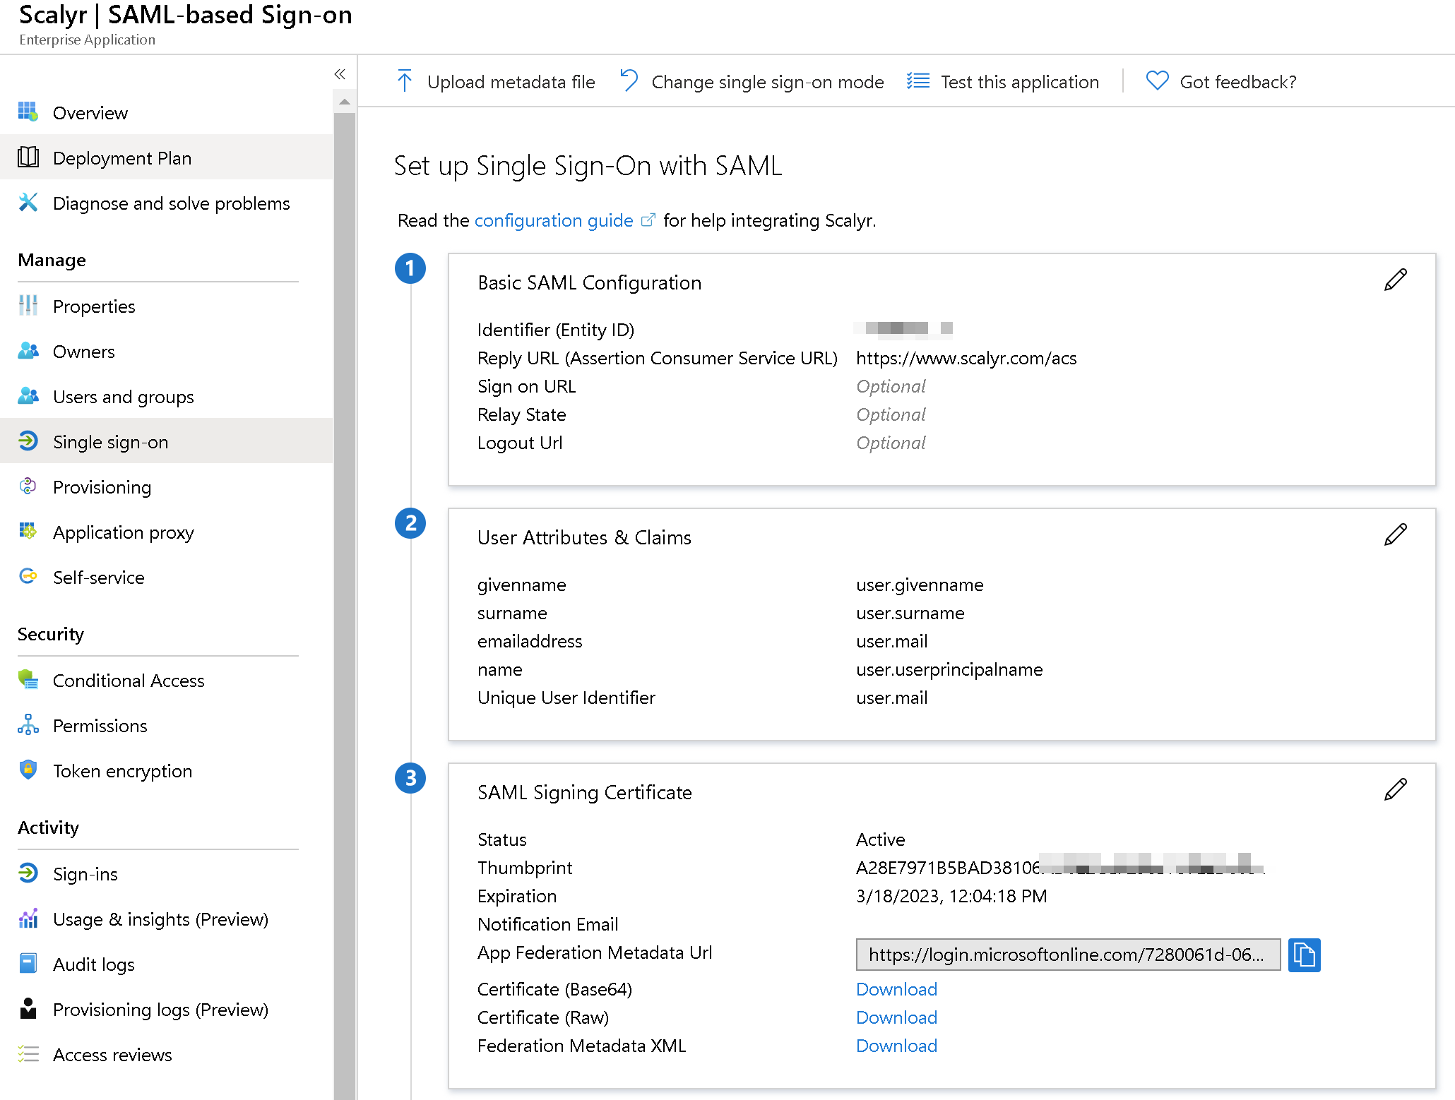
Task: Click the Upload metadata file arrow icon
Action: [405, 81]
